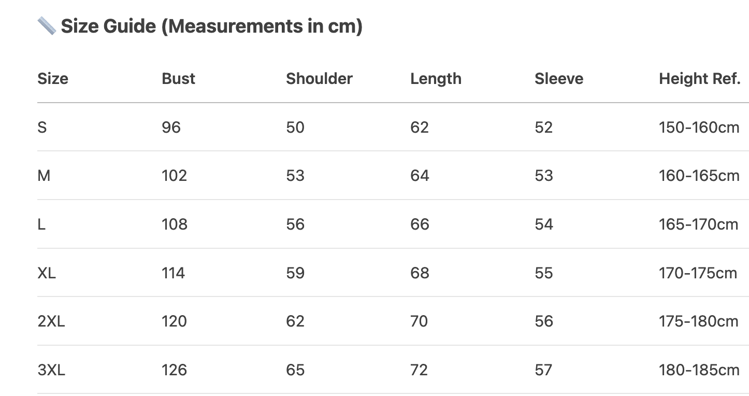This screenshot has height=396, width=749.
Task: Click the Length column header
Action: [x=436, y=79]
